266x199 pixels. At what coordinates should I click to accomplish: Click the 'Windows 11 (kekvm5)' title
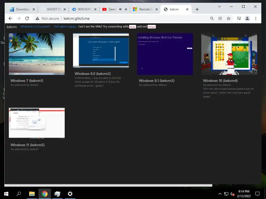pyautogui.click(x=28, y=145)
